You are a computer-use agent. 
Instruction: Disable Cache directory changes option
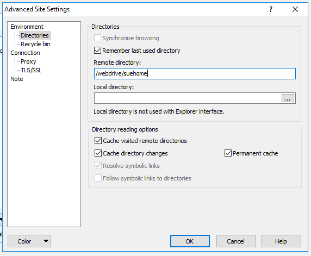coord(98,153)
